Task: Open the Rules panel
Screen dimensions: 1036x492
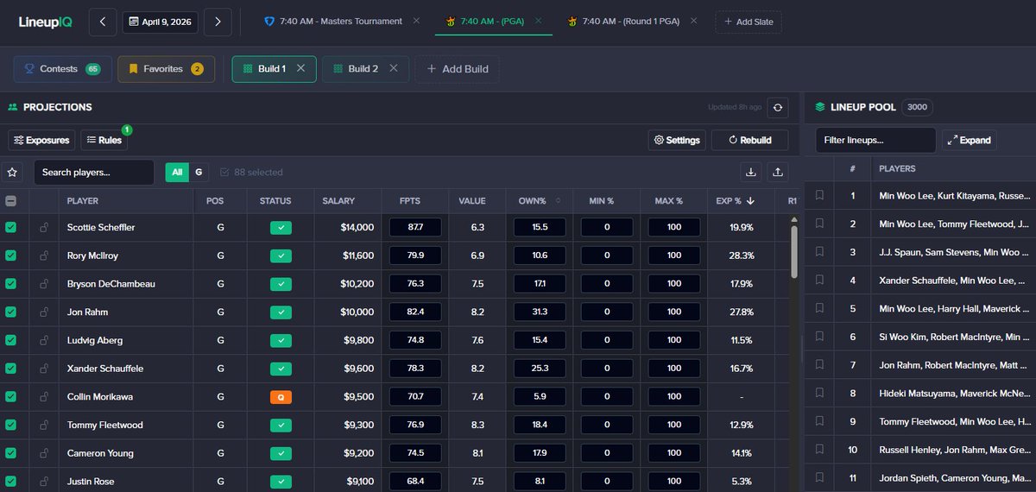Action: point(103,140)
